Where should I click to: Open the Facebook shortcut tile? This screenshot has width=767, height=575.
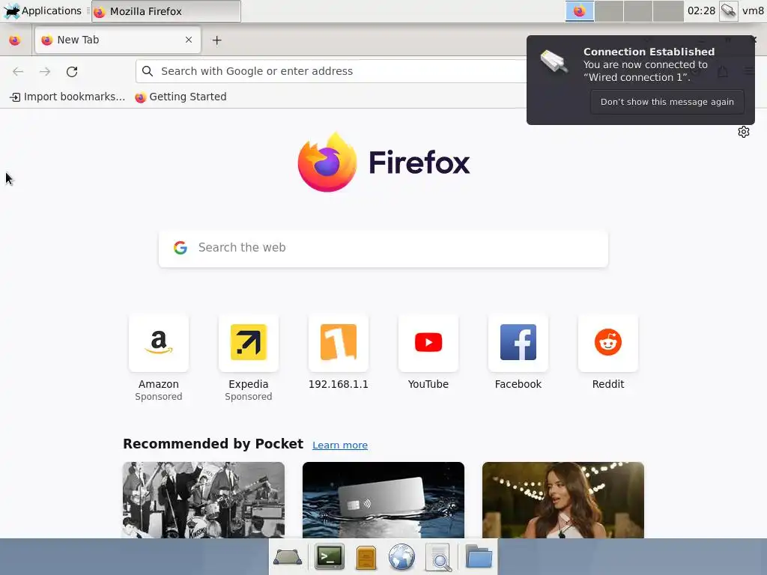point(518,343)
